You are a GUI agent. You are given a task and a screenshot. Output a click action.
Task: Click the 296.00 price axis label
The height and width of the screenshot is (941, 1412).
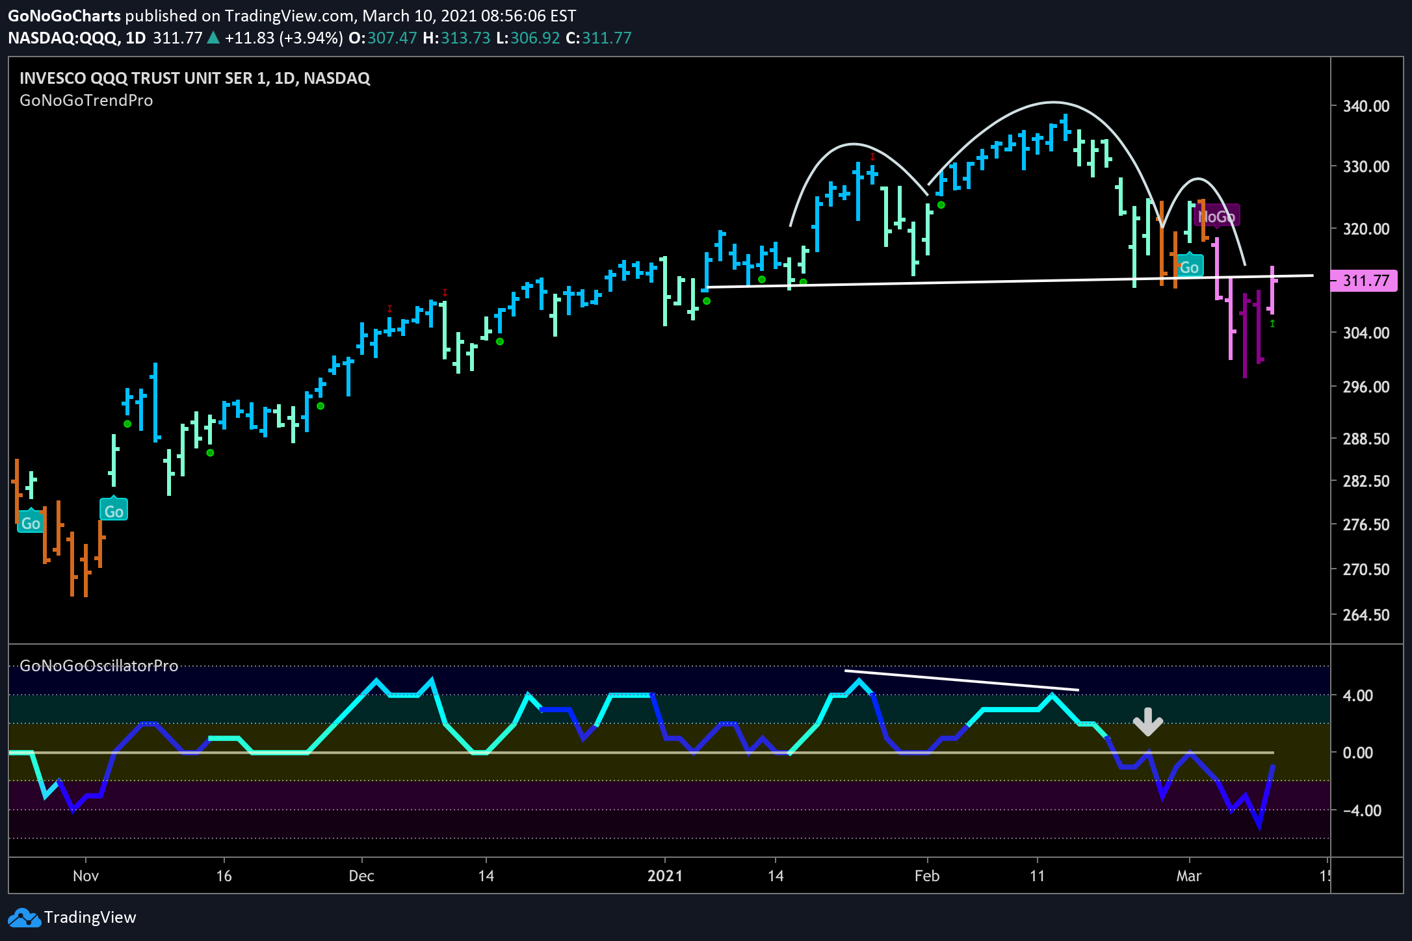click(1366, 387)
